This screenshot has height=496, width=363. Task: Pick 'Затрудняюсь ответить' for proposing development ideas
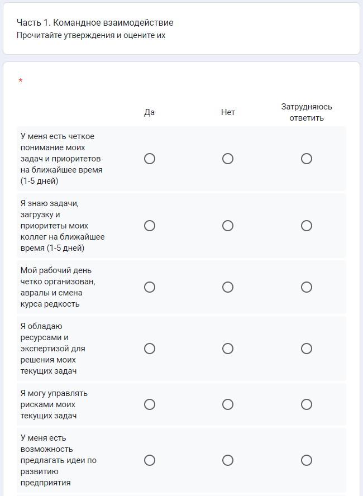click(x=306, y=460)
